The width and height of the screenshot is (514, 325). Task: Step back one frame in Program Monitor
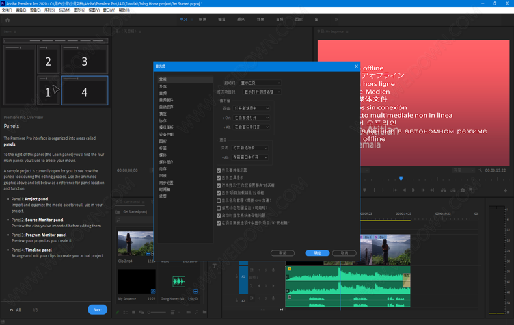405,190
